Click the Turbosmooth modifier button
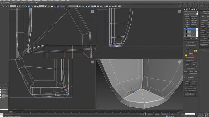 point(194,17)
